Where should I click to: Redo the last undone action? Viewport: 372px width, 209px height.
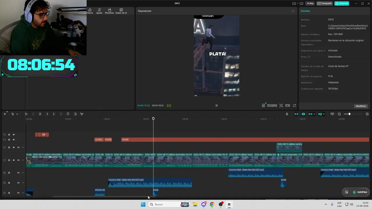pyautogui.click(x=33, y=114)
